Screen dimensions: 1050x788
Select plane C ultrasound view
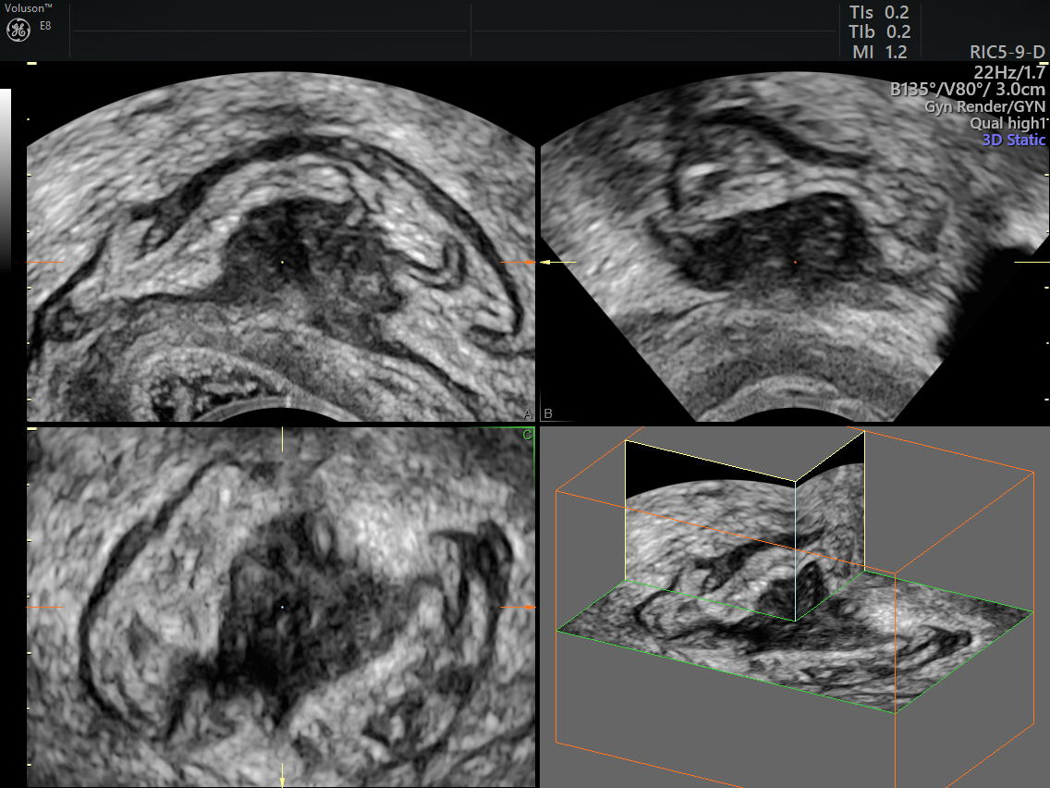click(x=281, y=607)
